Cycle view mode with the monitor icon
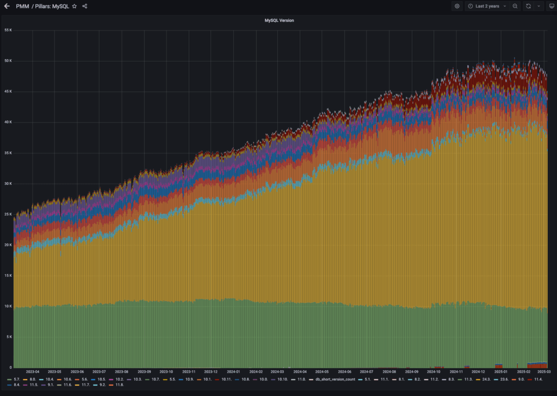Image resolution: width=557 pixels, height=396 pixels. pos(551,6)
